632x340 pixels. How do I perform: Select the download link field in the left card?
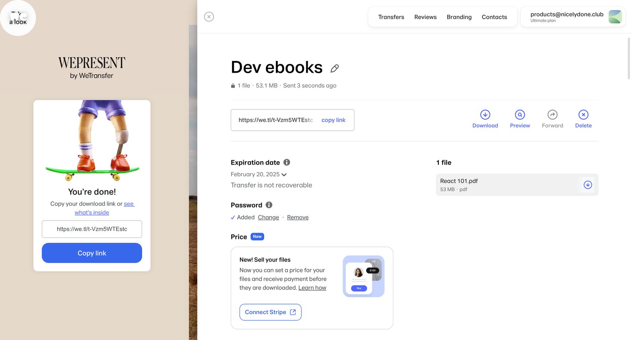coord(92,229)
